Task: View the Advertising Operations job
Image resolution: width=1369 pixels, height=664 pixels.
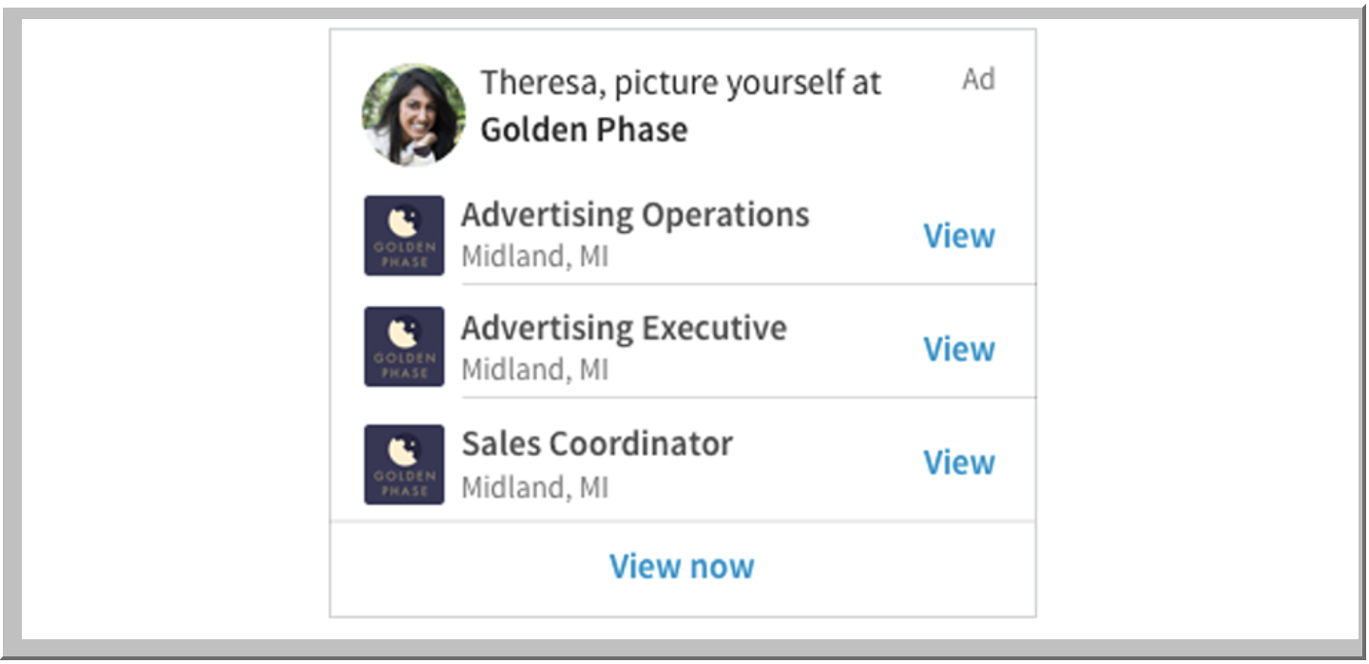Action: pos(959,236)
